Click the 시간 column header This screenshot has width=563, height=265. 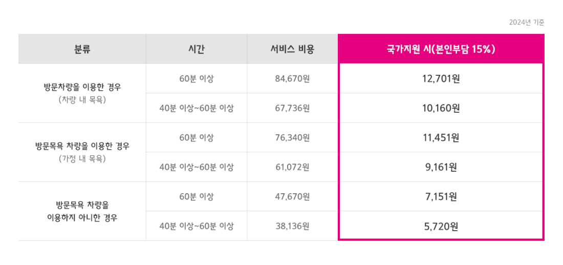tap(197, 49)
